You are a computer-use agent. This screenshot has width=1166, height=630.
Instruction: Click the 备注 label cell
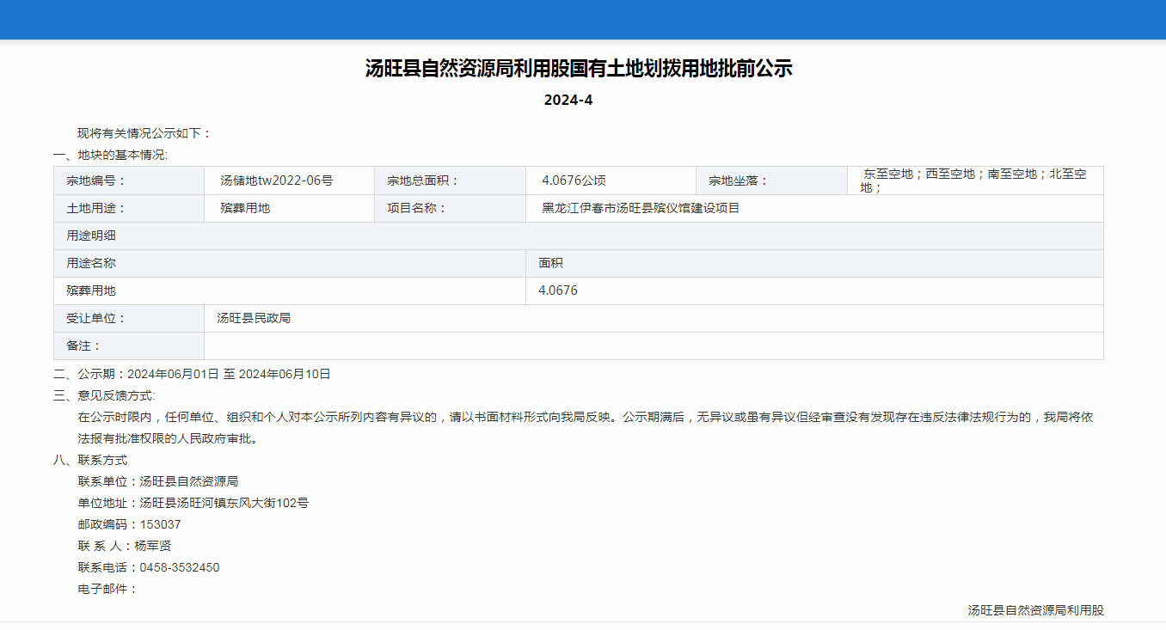(x=129, y=346)
